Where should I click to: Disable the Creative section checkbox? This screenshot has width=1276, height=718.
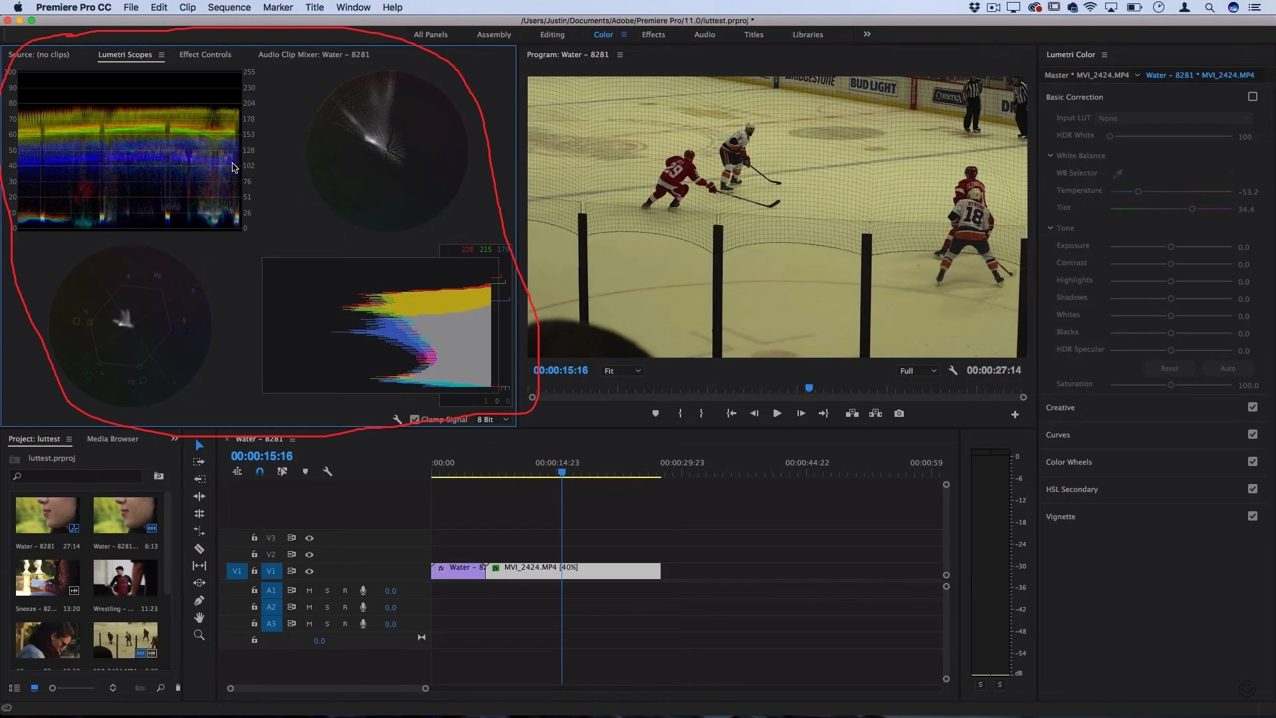[x=1252, y=407]
